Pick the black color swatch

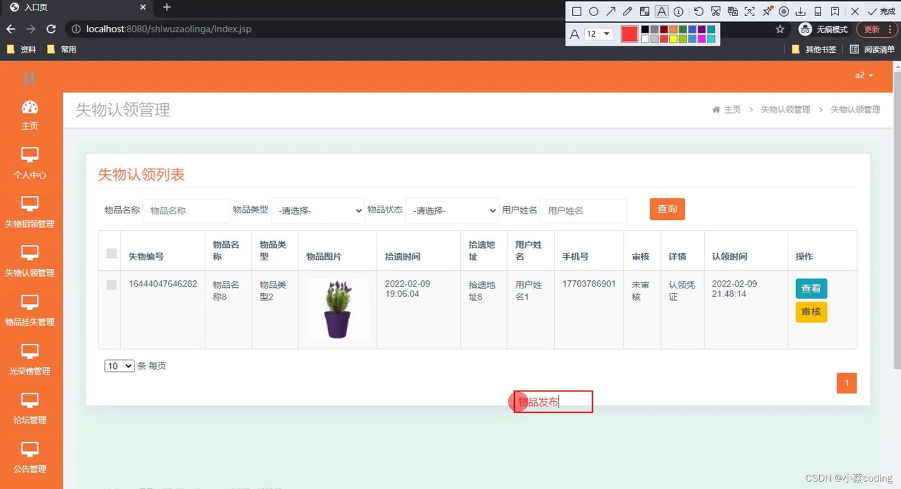645,30
